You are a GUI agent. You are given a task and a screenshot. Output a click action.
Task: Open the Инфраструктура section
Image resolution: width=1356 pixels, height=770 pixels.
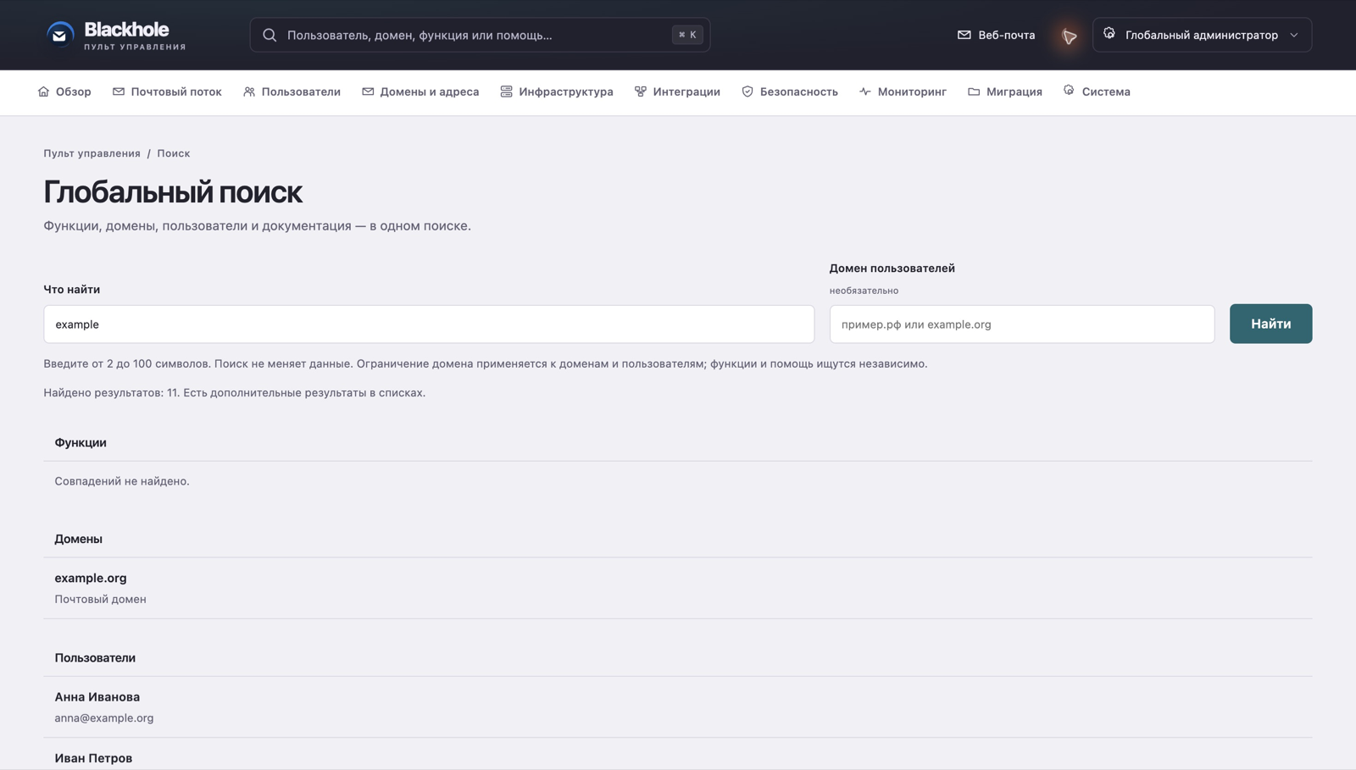click(x=557, y=91)
